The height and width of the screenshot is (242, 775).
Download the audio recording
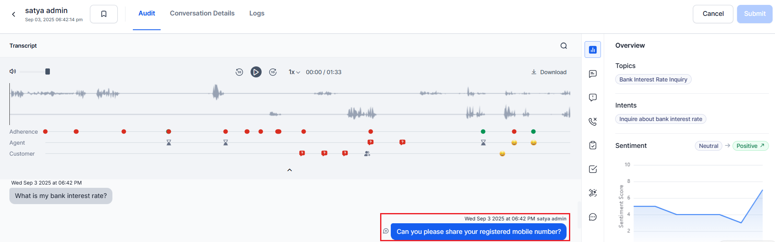pyautogui.click(x=549, y=72)
